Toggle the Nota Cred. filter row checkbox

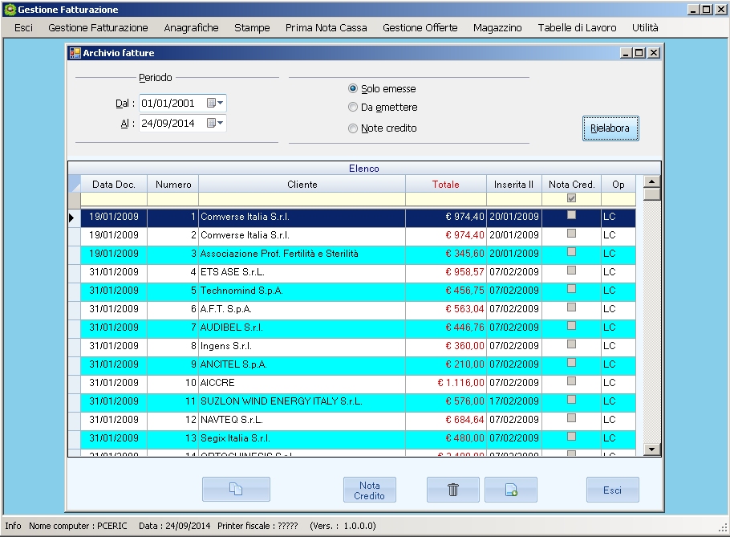coord(571,198)
